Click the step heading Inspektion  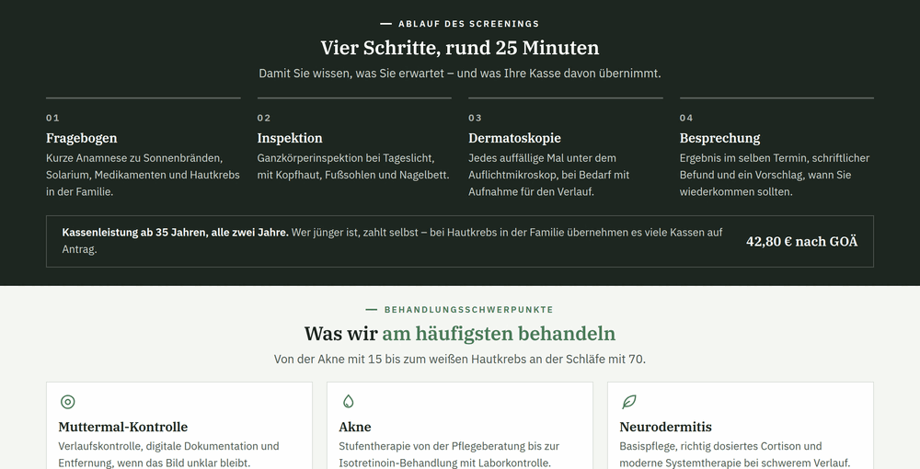290,138
